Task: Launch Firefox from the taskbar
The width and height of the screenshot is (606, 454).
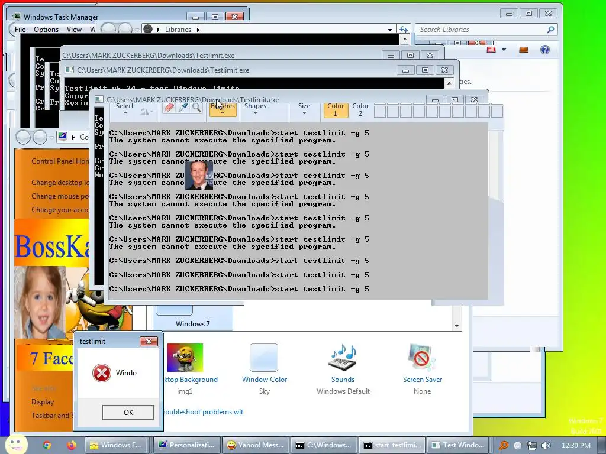Action: tap(71, 445)
